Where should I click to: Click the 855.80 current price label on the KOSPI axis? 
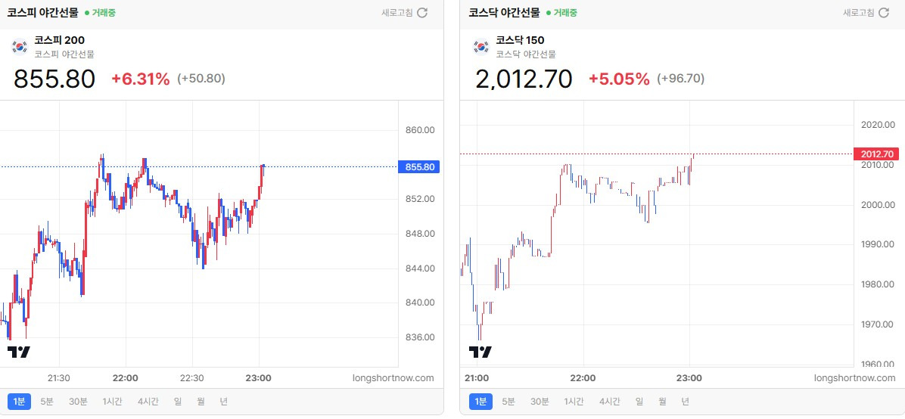coord(419,167)
